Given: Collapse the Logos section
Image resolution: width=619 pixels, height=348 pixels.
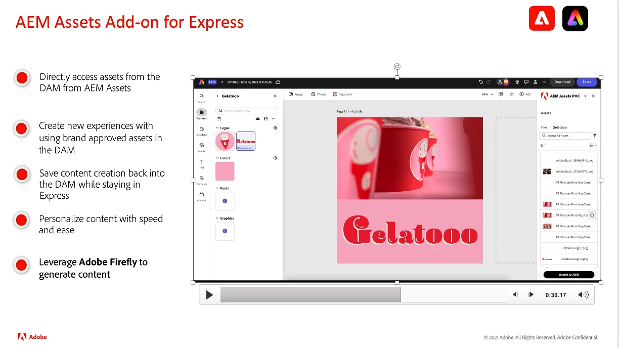Looking at the screenshot, I should [217, 128].
